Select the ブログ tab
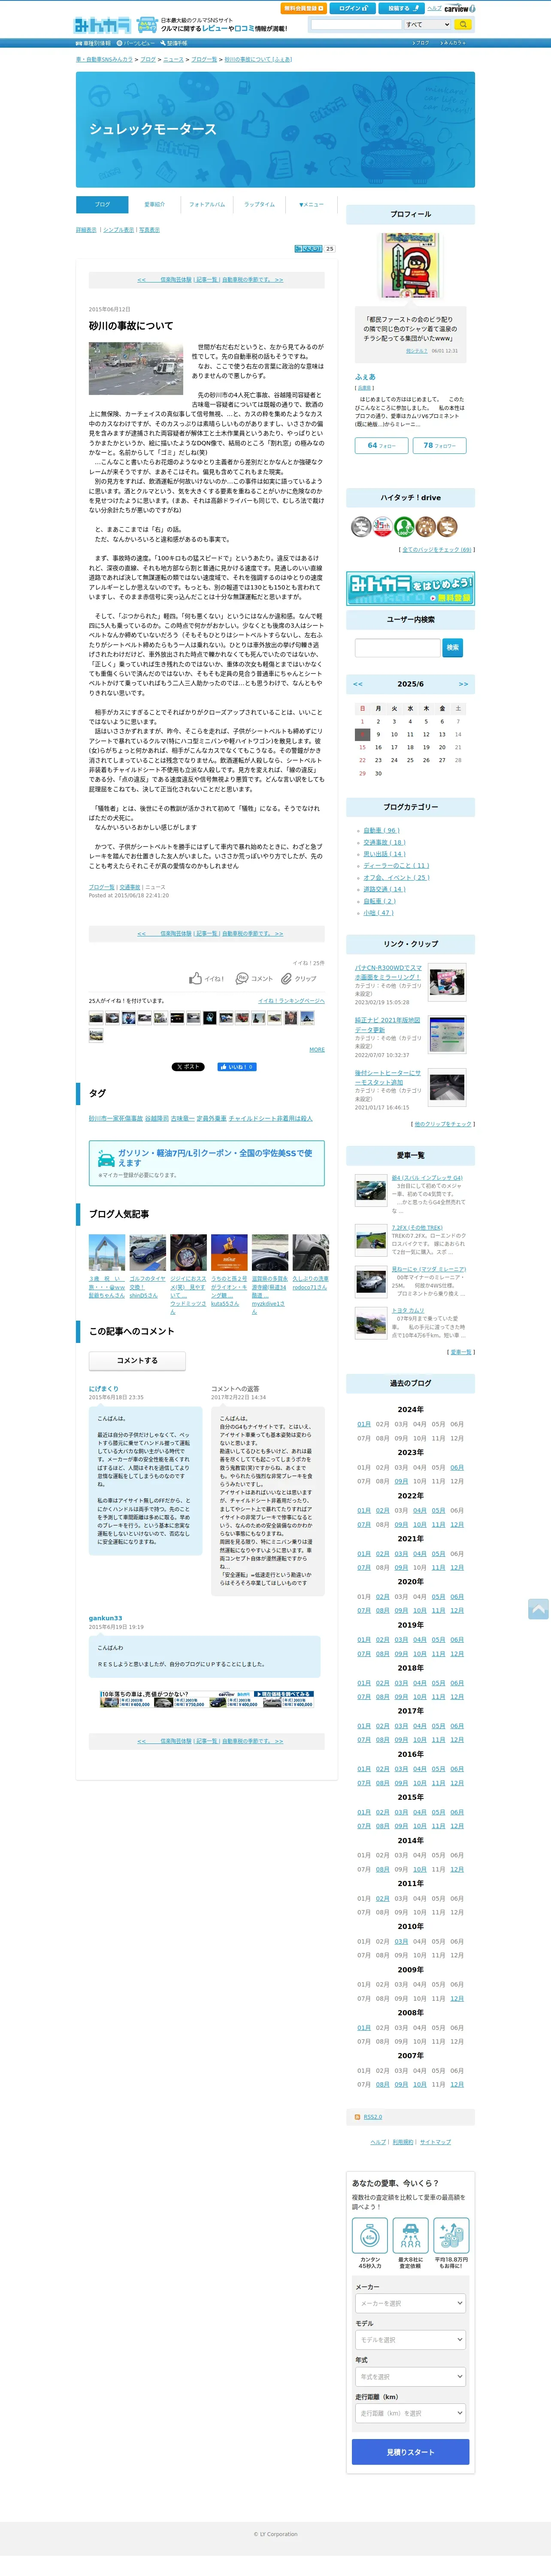 [102, 204]
